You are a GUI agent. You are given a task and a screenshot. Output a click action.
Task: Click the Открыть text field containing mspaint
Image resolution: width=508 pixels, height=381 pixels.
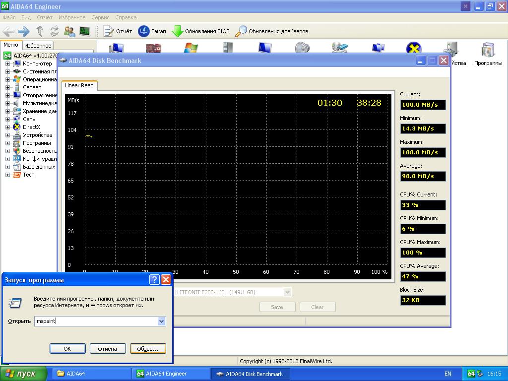click(94, 321)
